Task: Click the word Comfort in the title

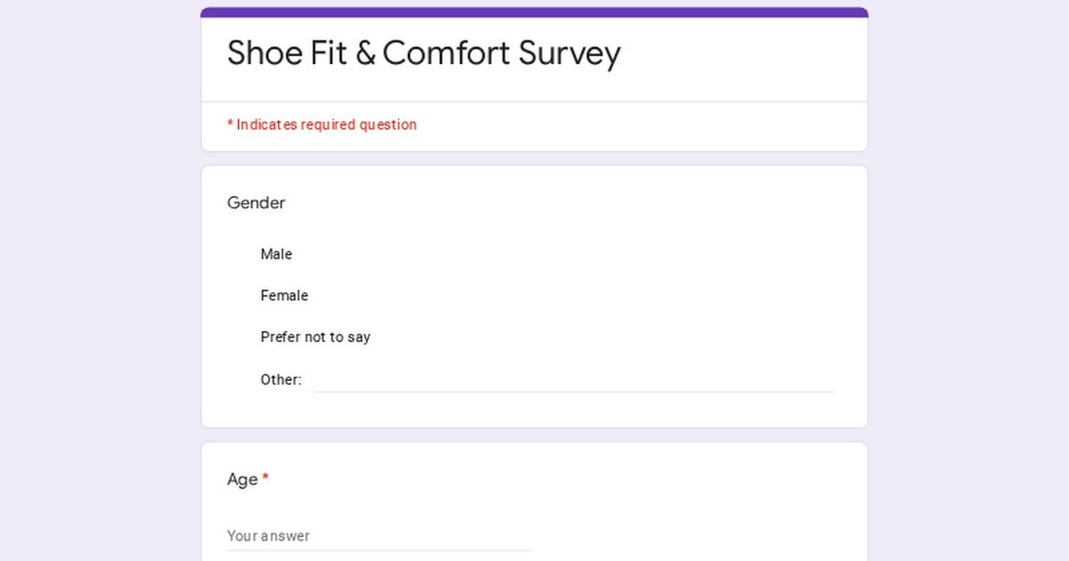Action: point(446,53)
